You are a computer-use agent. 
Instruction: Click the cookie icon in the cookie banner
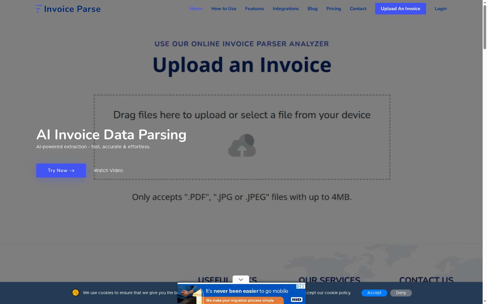pos(75,293)
